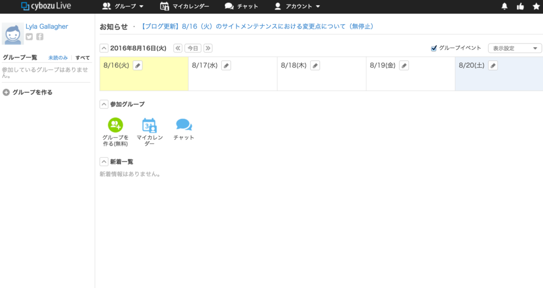Click the 今日 button

coord(193,48)
